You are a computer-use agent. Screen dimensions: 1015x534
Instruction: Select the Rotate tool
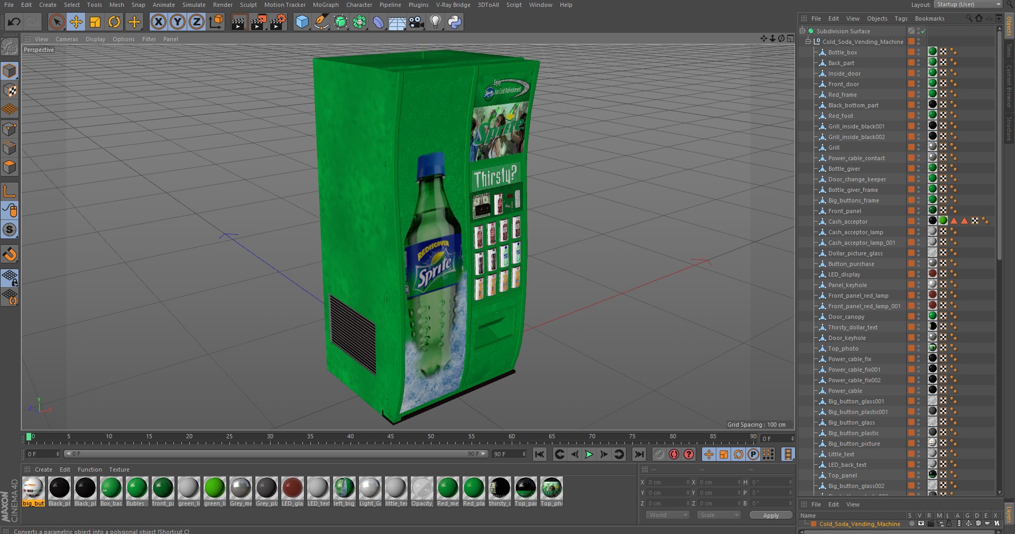pyautogui.click(x=114, y=22)
